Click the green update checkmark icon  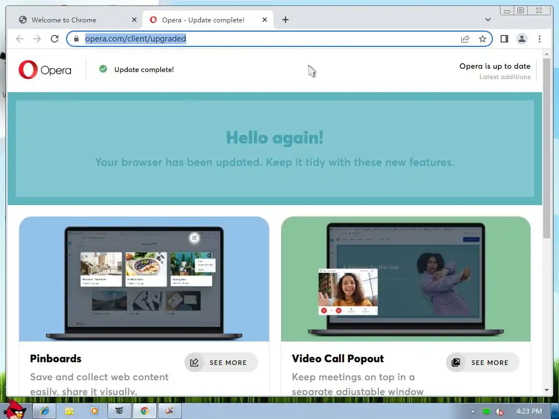(103, 69)
